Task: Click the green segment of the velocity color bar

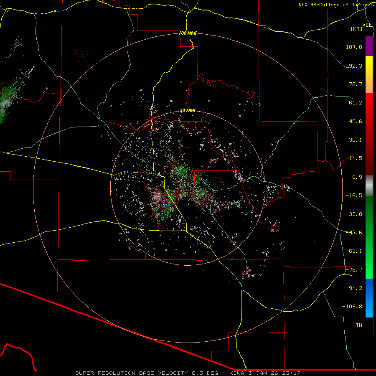Action: (x=369, y=237)
